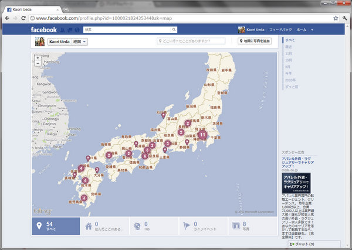Select 9月 in timeline sidebar

coord(287,67)
